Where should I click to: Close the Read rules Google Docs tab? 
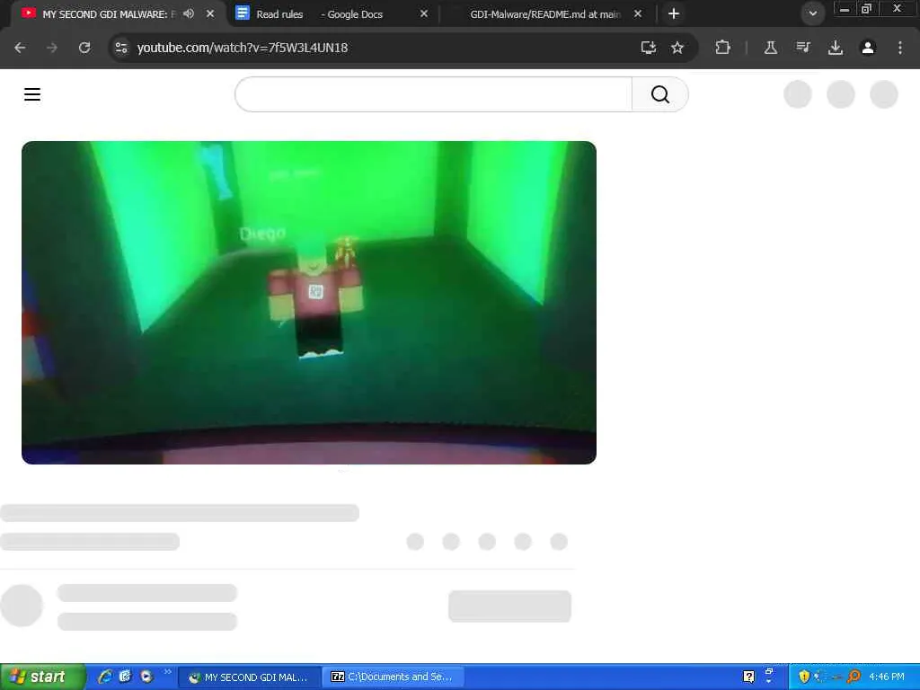[x=424, y=13]
